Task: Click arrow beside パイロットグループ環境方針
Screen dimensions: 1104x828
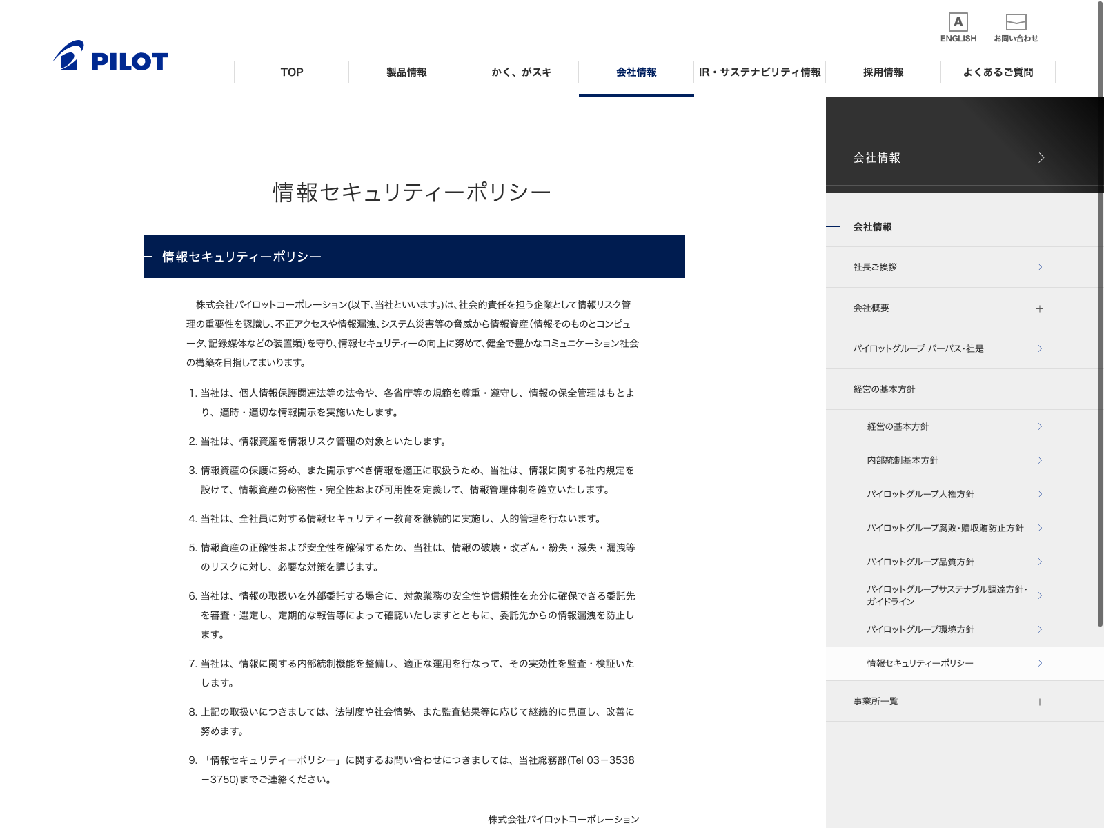Action: pyautogui.click(x=1040, y=629)
